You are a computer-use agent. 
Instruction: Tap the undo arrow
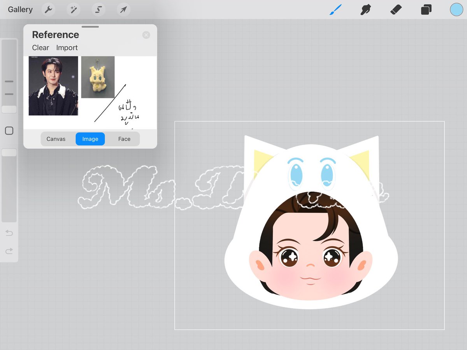tap(9, 233)
